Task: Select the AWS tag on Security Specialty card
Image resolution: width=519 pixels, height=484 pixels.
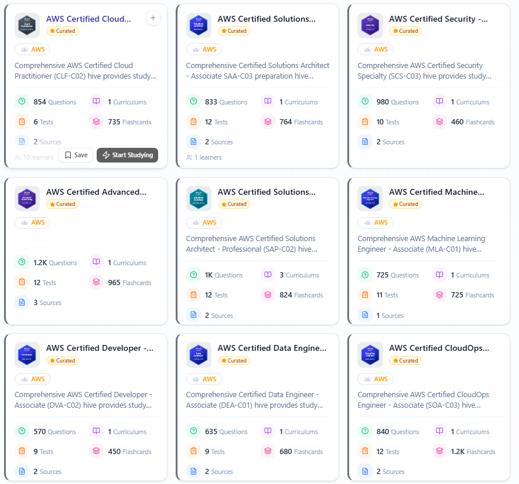Action: (x=375, y=49)
